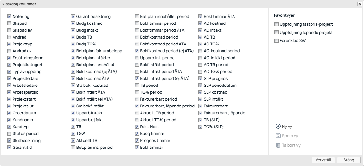Click the Stäng button

pyautogui.click(x=349, y=160)
